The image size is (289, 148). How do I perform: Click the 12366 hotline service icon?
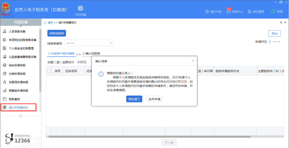click(x=9, y=139)
